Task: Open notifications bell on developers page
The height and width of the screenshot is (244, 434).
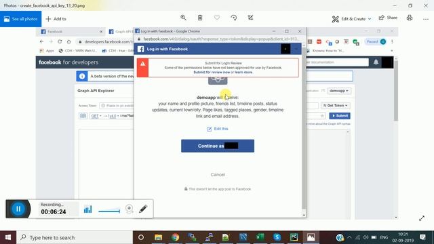Action: (376, 62)
